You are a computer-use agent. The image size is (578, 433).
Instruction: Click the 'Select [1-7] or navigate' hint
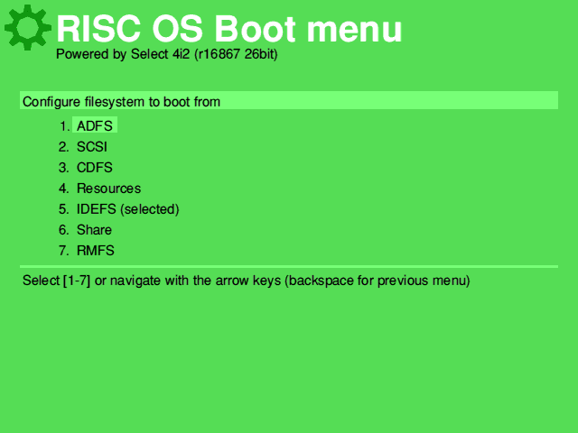[247, 281]
